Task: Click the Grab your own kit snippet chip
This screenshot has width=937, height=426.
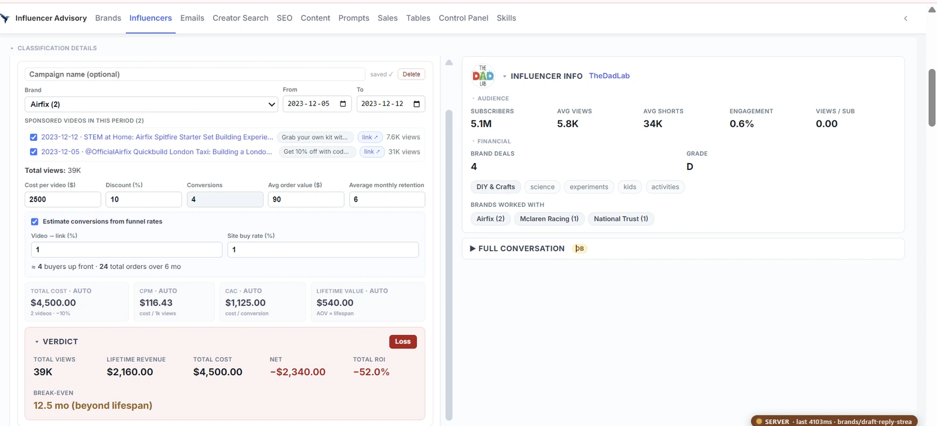Action: (x=315, y=137)
